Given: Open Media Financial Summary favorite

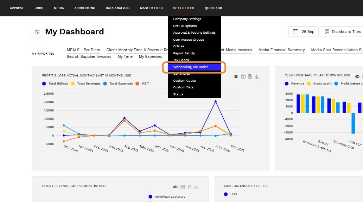Looking at the screenshot, I should [281, 50].
